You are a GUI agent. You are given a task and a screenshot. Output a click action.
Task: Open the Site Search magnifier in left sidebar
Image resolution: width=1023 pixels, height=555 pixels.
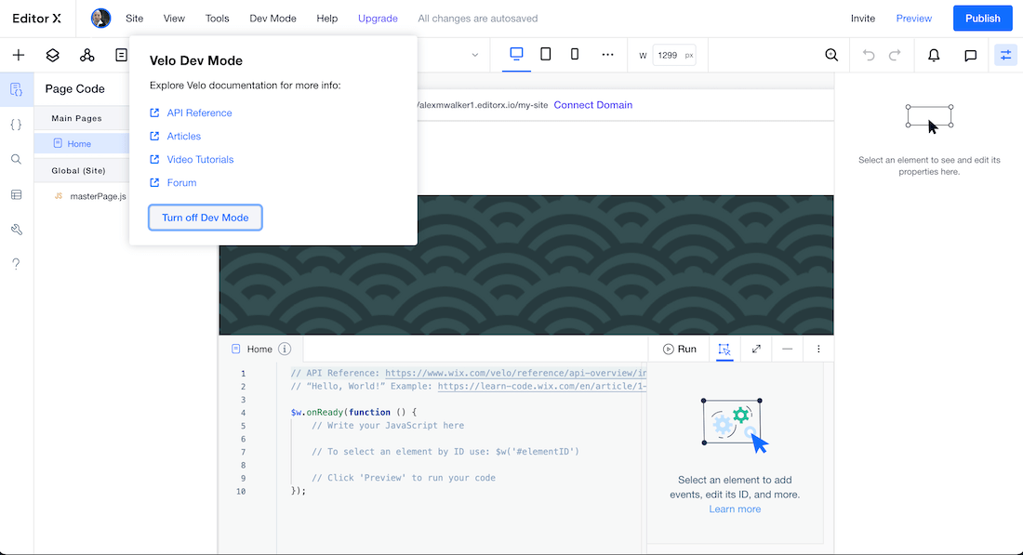click(16, 159)
